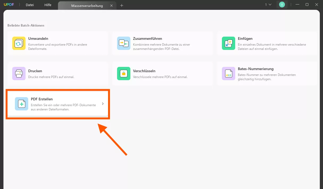Minimize the UPDF window

click(298, 5)
